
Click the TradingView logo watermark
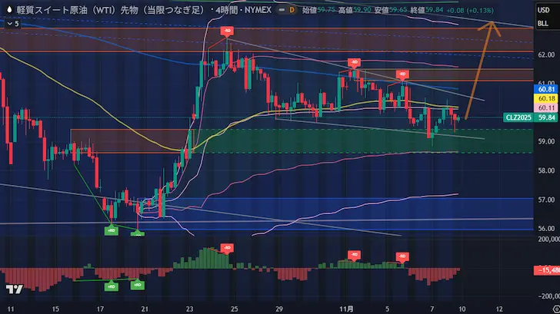click(13, 289)
